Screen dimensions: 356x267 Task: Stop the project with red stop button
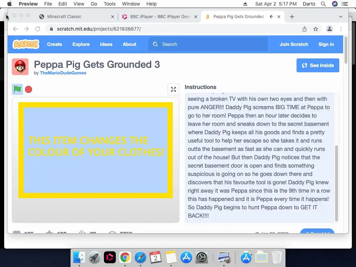click(x=29, y=89)
